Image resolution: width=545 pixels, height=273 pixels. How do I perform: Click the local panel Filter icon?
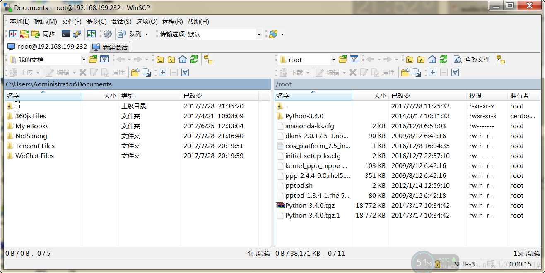click(x=104, y=60)
